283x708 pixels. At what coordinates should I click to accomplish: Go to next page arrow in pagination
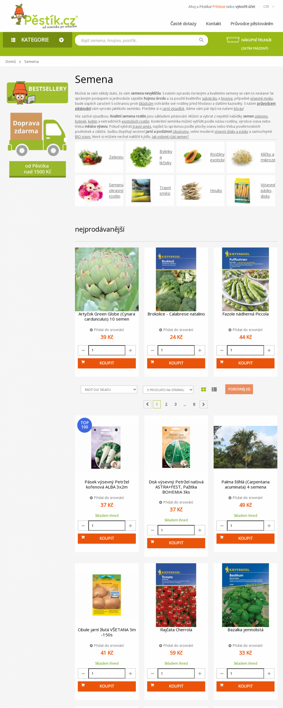(203, 404)
